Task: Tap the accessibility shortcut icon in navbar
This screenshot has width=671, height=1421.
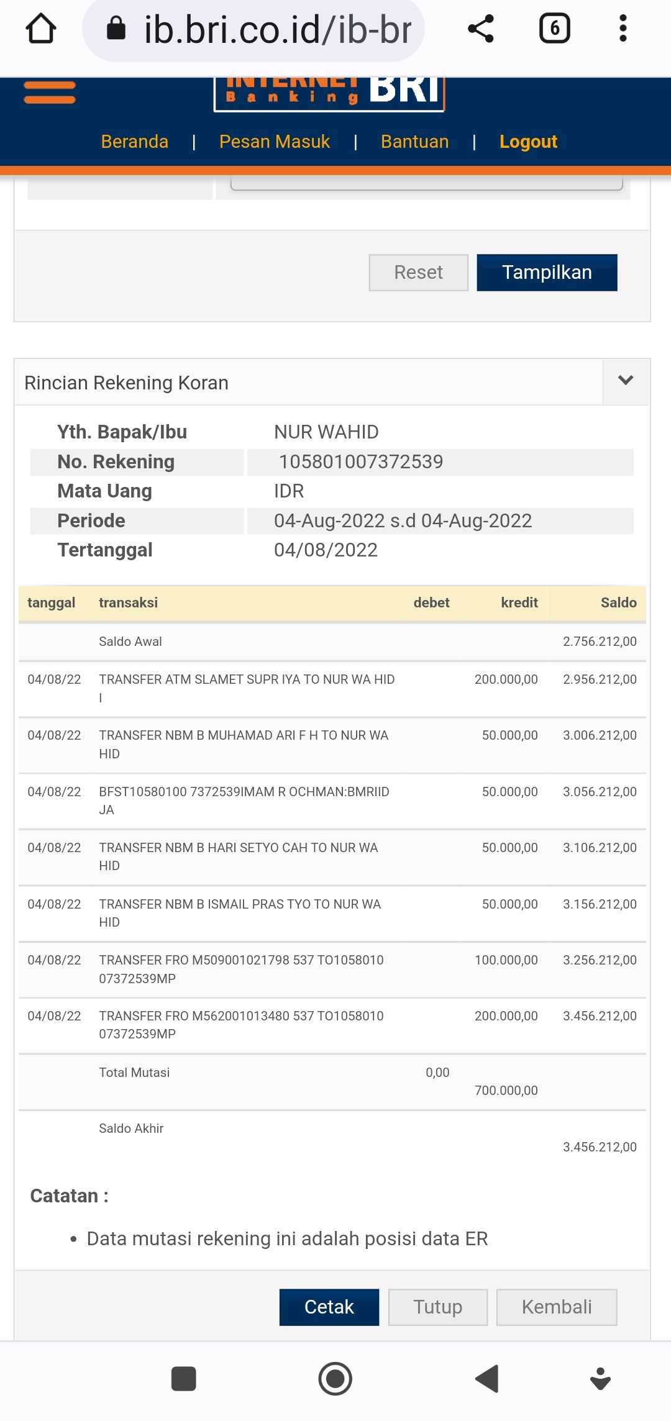Action: click(x=600, y=1379)
